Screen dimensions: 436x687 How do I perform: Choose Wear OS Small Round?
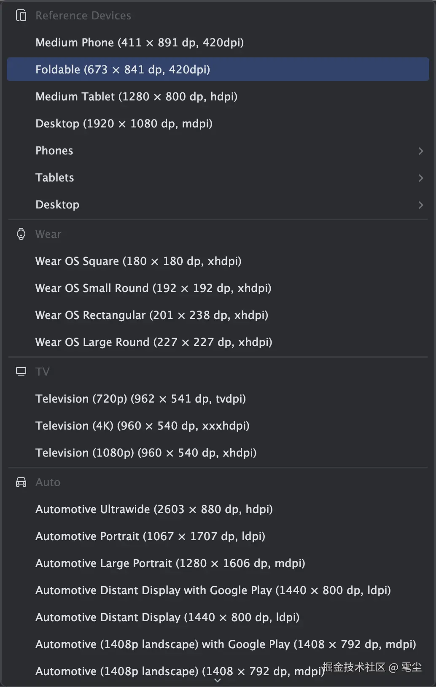tap(153, 288)
